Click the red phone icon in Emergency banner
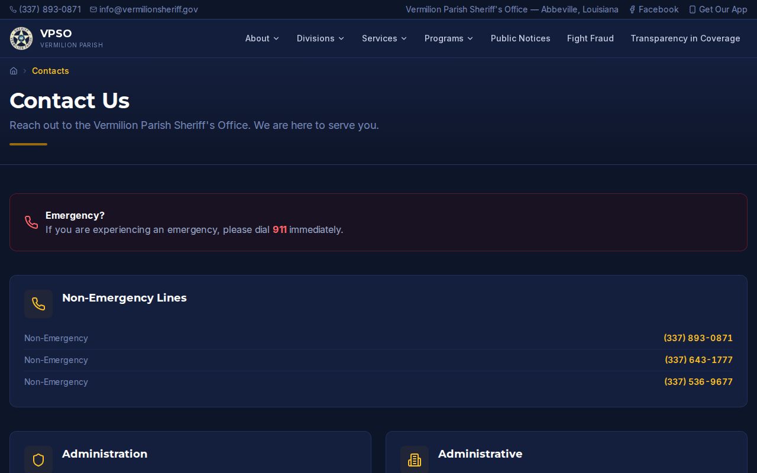The height and width of the screenshot is (473, 757). click(x=31, y=222)
